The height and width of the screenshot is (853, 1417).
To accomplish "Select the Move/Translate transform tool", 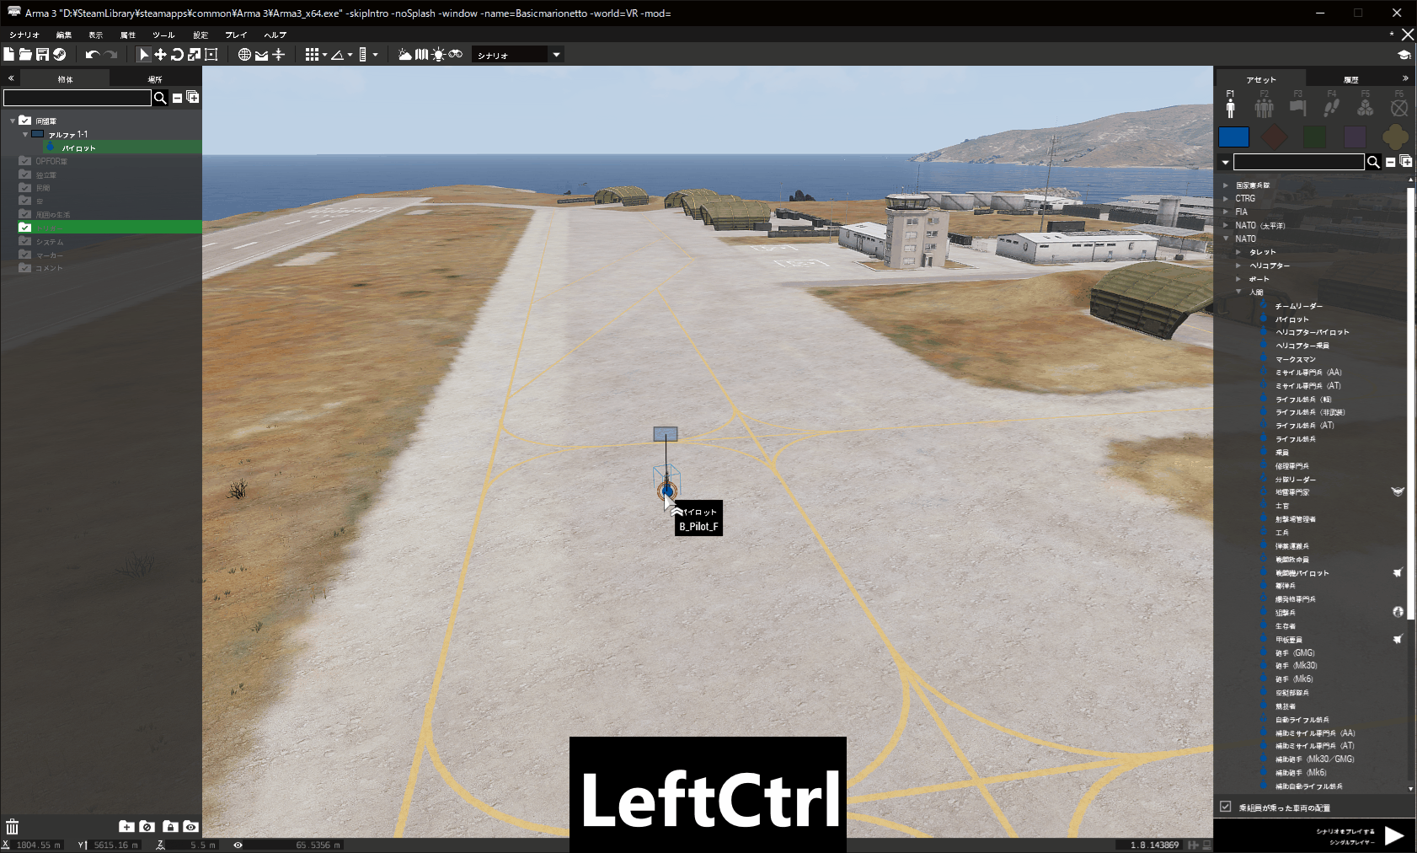I will pyautogui.click(x=160, y=54).
